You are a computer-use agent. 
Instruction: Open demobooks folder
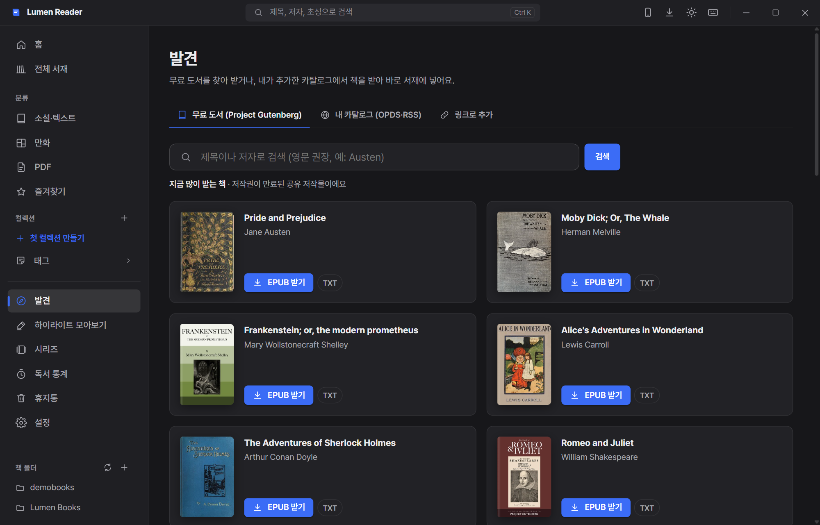[x=74, y=487]
